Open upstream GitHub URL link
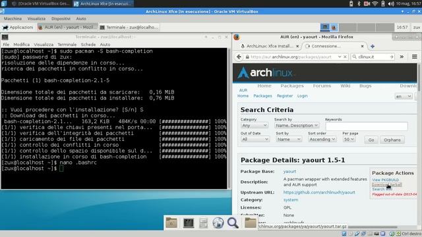The height and width of the screenshot is (237, 422). coord(319,192)
